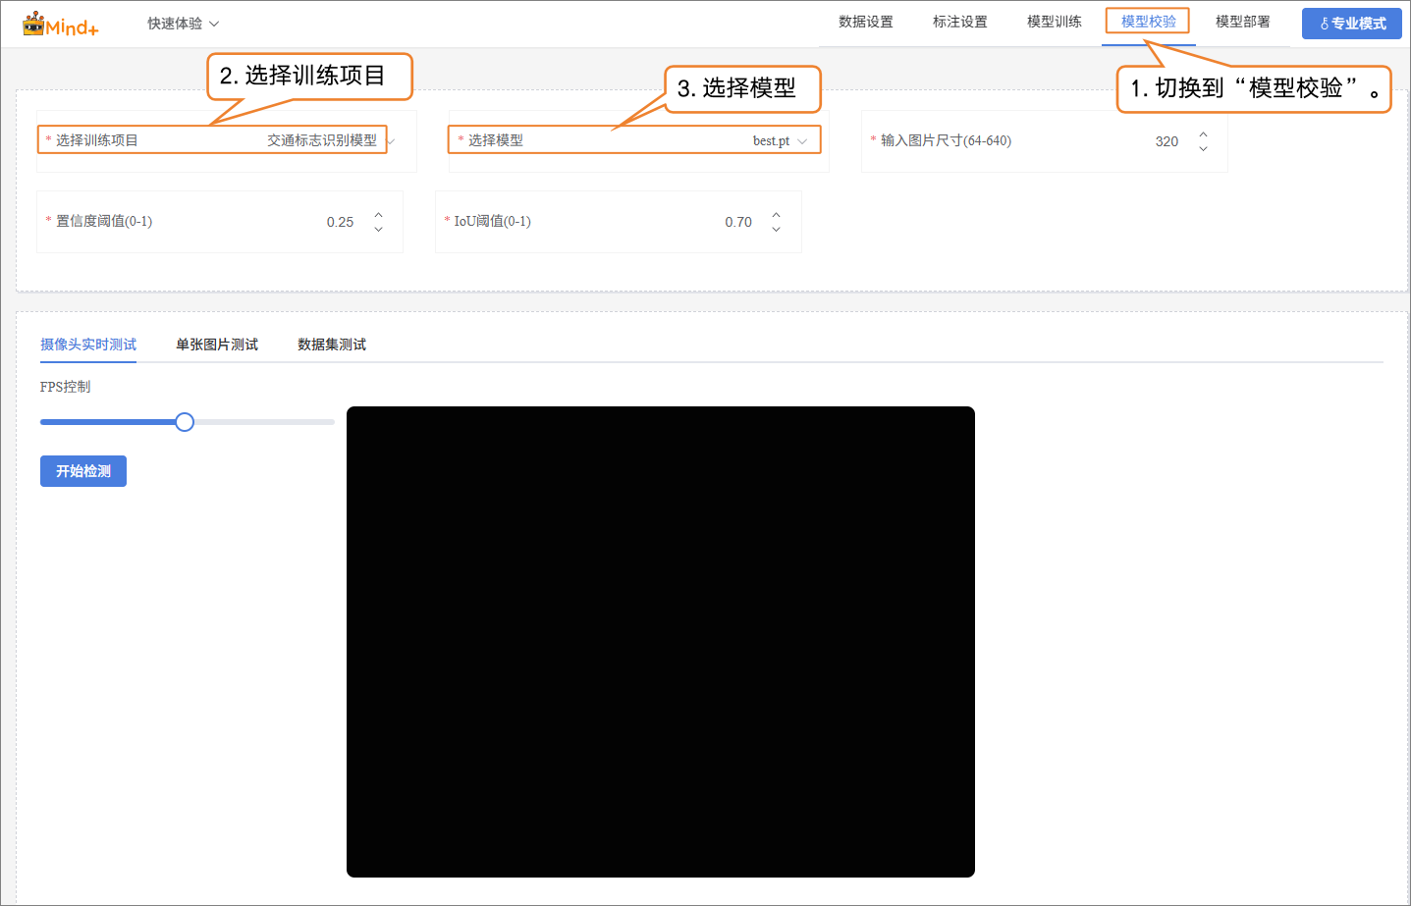The image size is (1411, 906).
Task: Switch to 专业模式 button
Action: [x=1351, y=24]
